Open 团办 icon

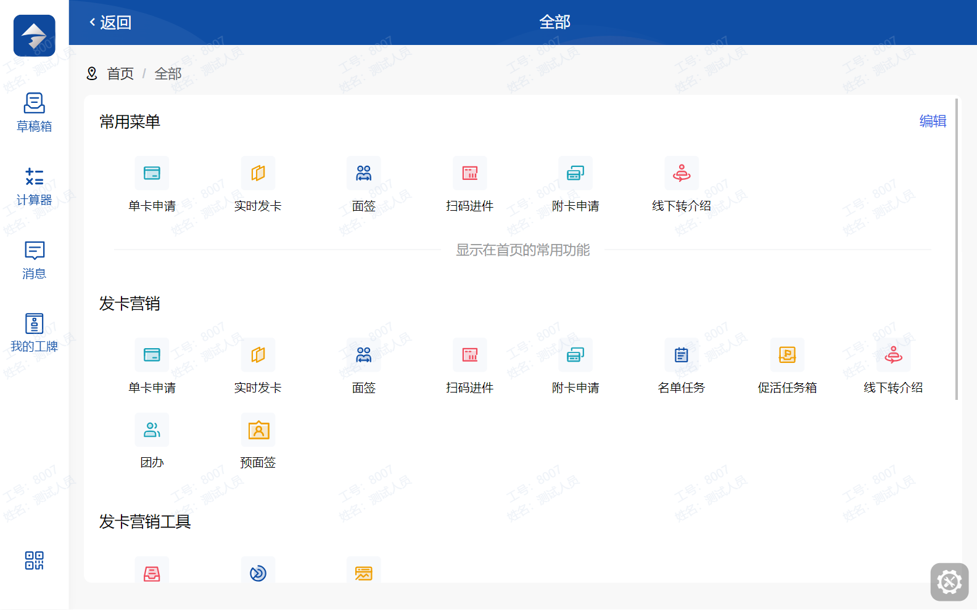(x=152, y=429)
